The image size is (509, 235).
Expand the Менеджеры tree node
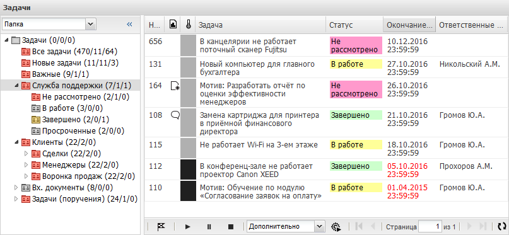click(x=26, y=165)
